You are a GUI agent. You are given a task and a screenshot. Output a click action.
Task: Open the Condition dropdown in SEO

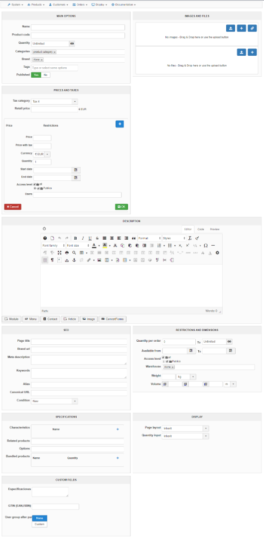(x=55, y=401)
